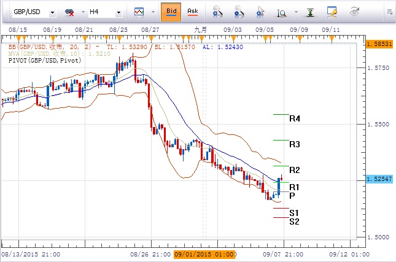396x262 pixels.
Task: Open the H4 timeframe dropdown arrow
Action: click(x=118, y=12)
